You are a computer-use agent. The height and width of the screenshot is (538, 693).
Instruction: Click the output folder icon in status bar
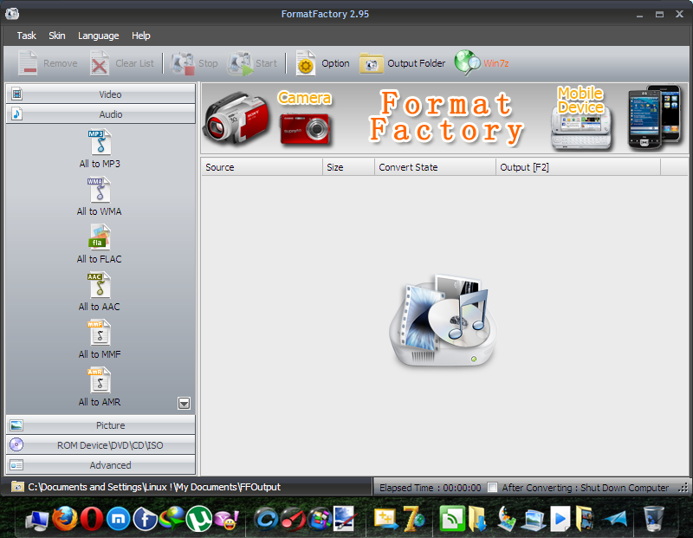(x=17, y=486)
